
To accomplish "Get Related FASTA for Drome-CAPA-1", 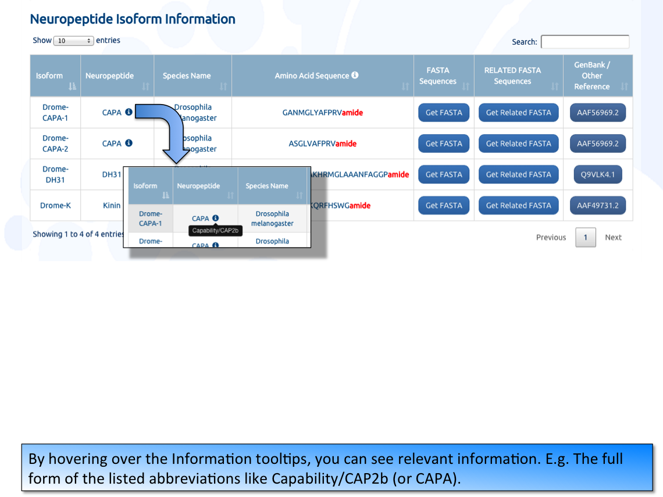I will (x=518, y=112).
